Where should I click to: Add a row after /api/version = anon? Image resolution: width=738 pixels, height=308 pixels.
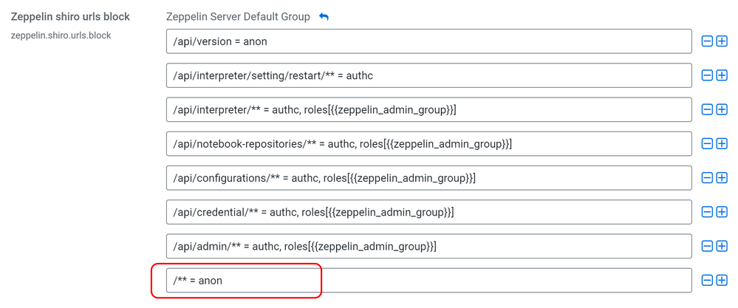[x=722, y=41]
